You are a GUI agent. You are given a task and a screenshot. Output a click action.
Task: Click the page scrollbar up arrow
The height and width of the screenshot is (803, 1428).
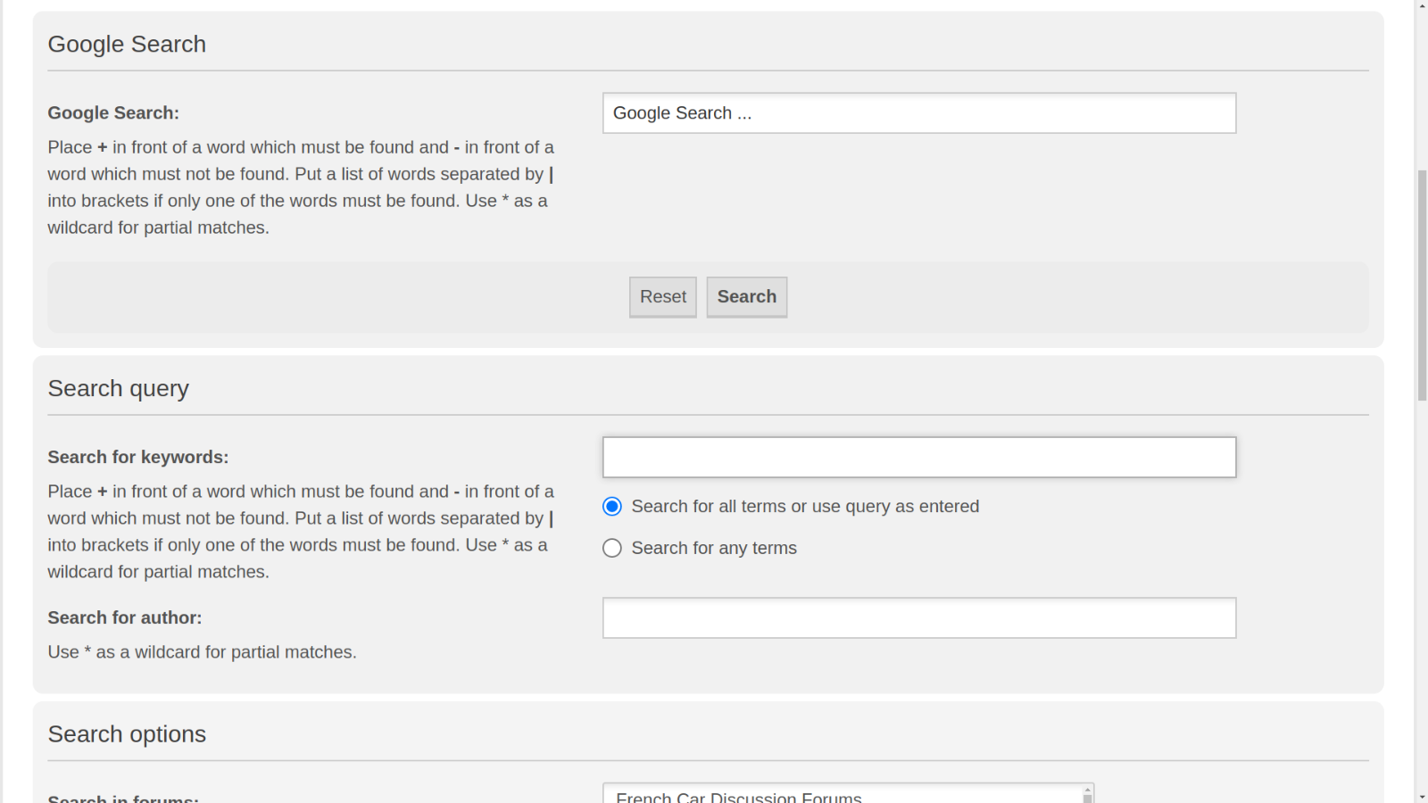coord(1422,5)
